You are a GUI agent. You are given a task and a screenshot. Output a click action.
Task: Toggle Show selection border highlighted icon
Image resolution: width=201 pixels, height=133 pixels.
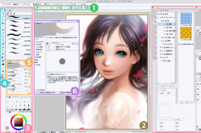coord(71,8)
